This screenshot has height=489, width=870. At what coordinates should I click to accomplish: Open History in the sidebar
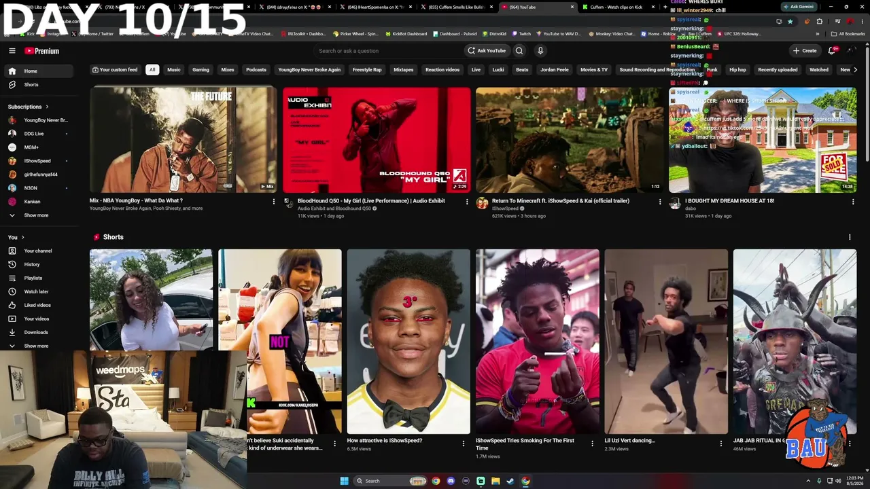39,264
